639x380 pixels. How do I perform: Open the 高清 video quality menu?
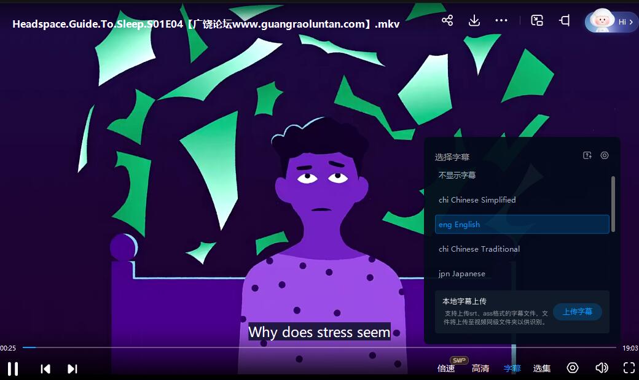(480, 368)
